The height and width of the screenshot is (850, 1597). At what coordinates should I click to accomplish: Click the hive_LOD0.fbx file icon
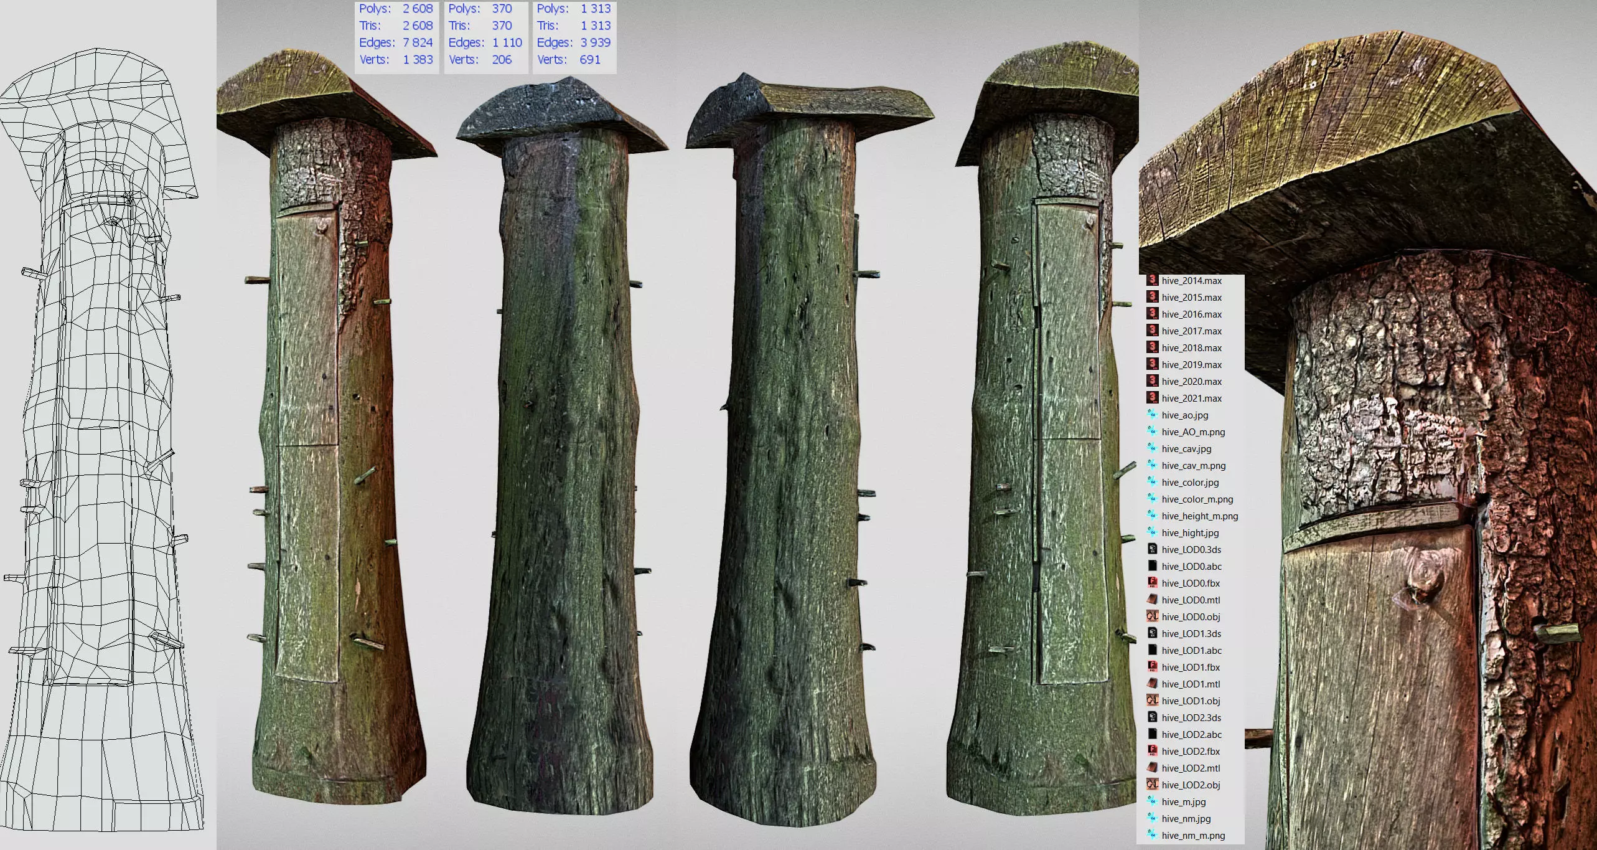(x=1152, y=583)
